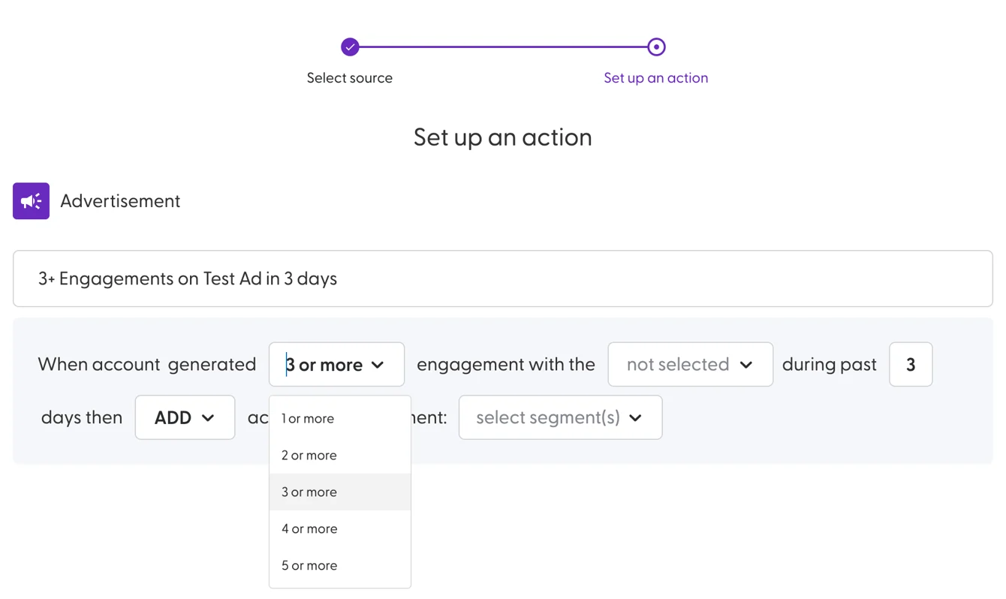The width and height of the screenshot is (1006, 599).
Task: Click the Set up an action step circle
Action: pyautogui.click(x=656, y=47)
